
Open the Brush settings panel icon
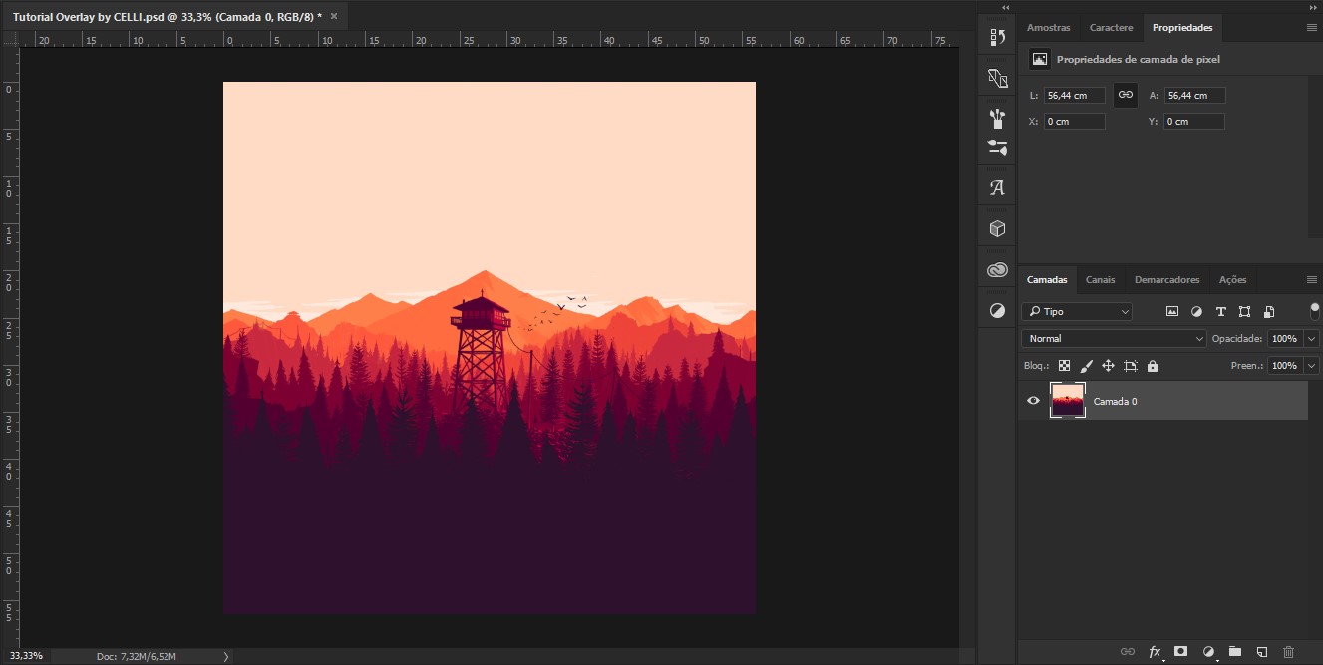[997, 147]
